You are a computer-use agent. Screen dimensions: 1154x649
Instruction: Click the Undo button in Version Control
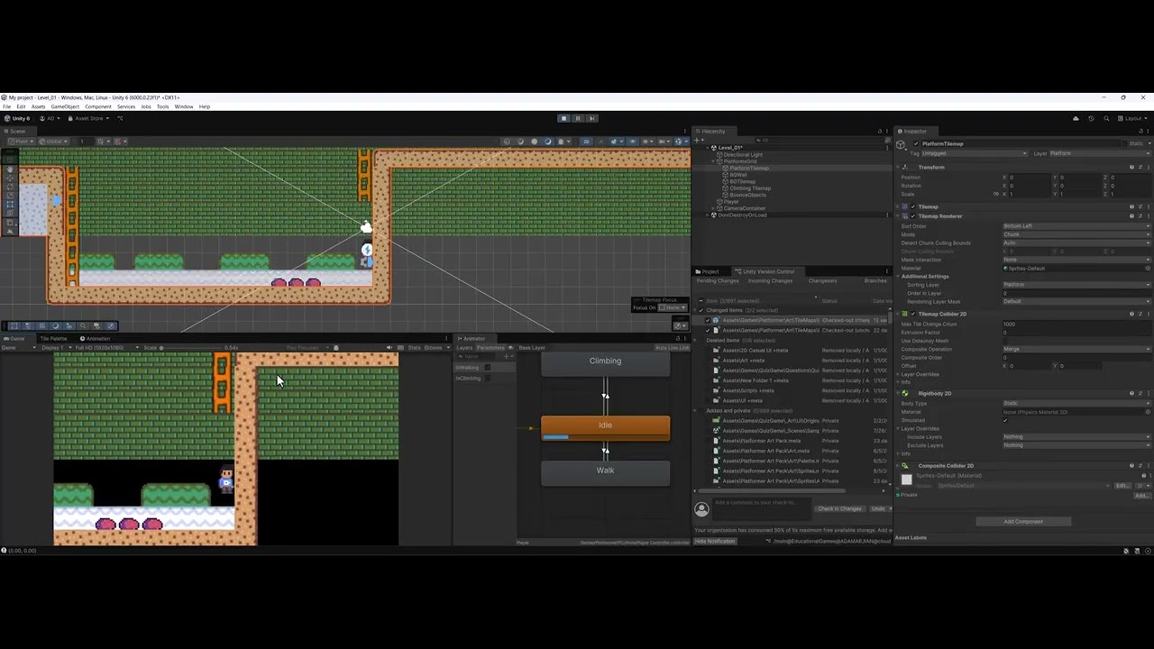pyautogui.click(x=878, y=508)
